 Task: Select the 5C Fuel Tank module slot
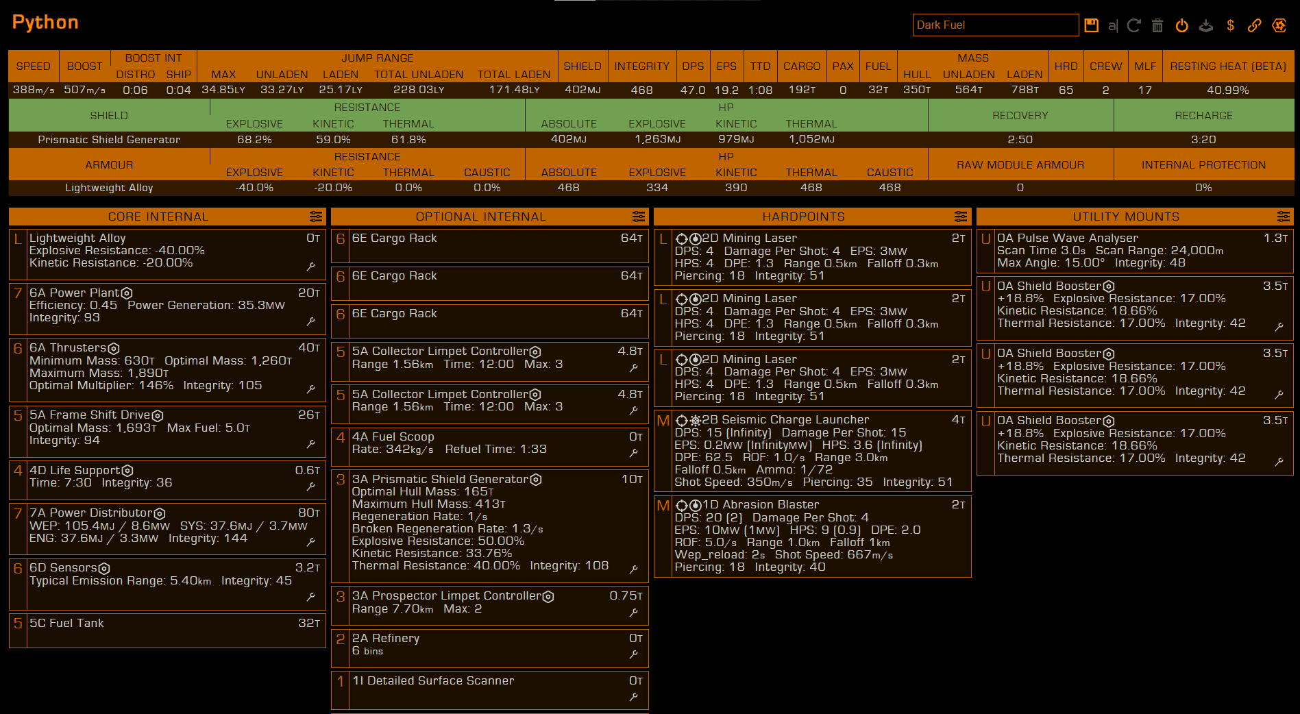[167, 630]
